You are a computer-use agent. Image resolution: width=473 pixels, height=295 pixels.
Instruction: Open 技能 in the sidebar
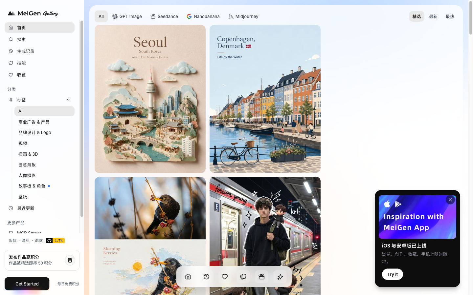coord(39,63)
